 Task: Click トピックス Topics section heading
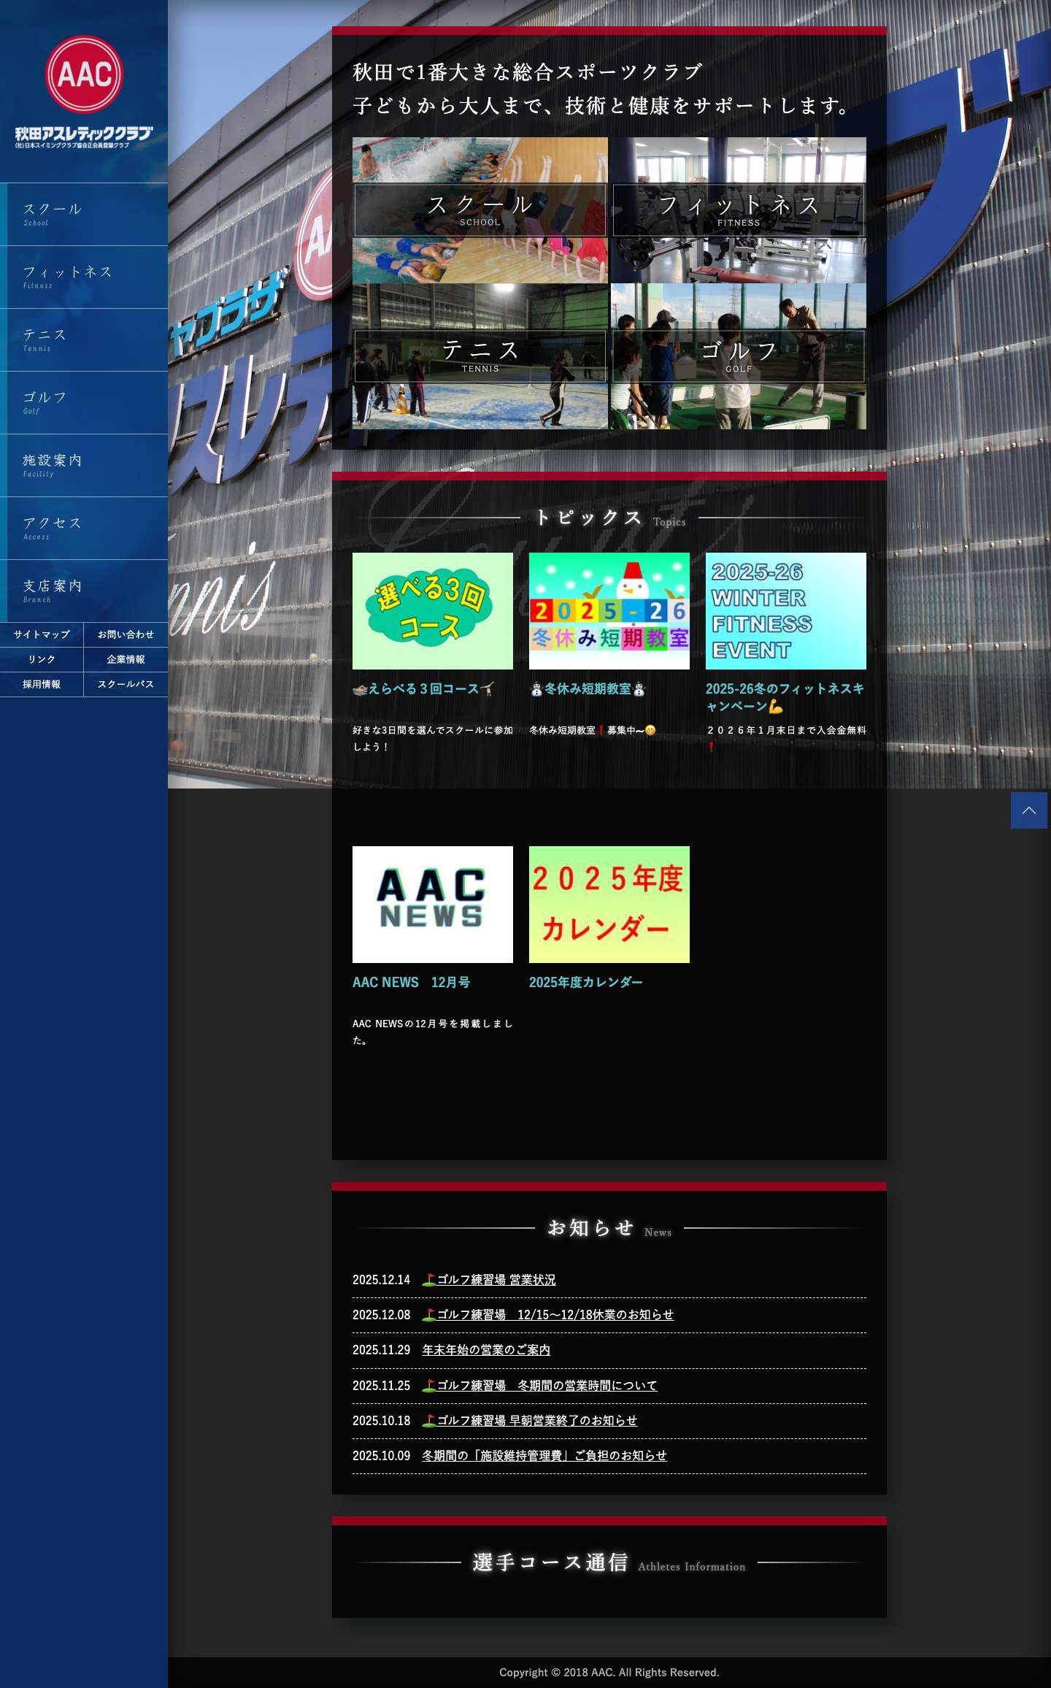[609, 518]
